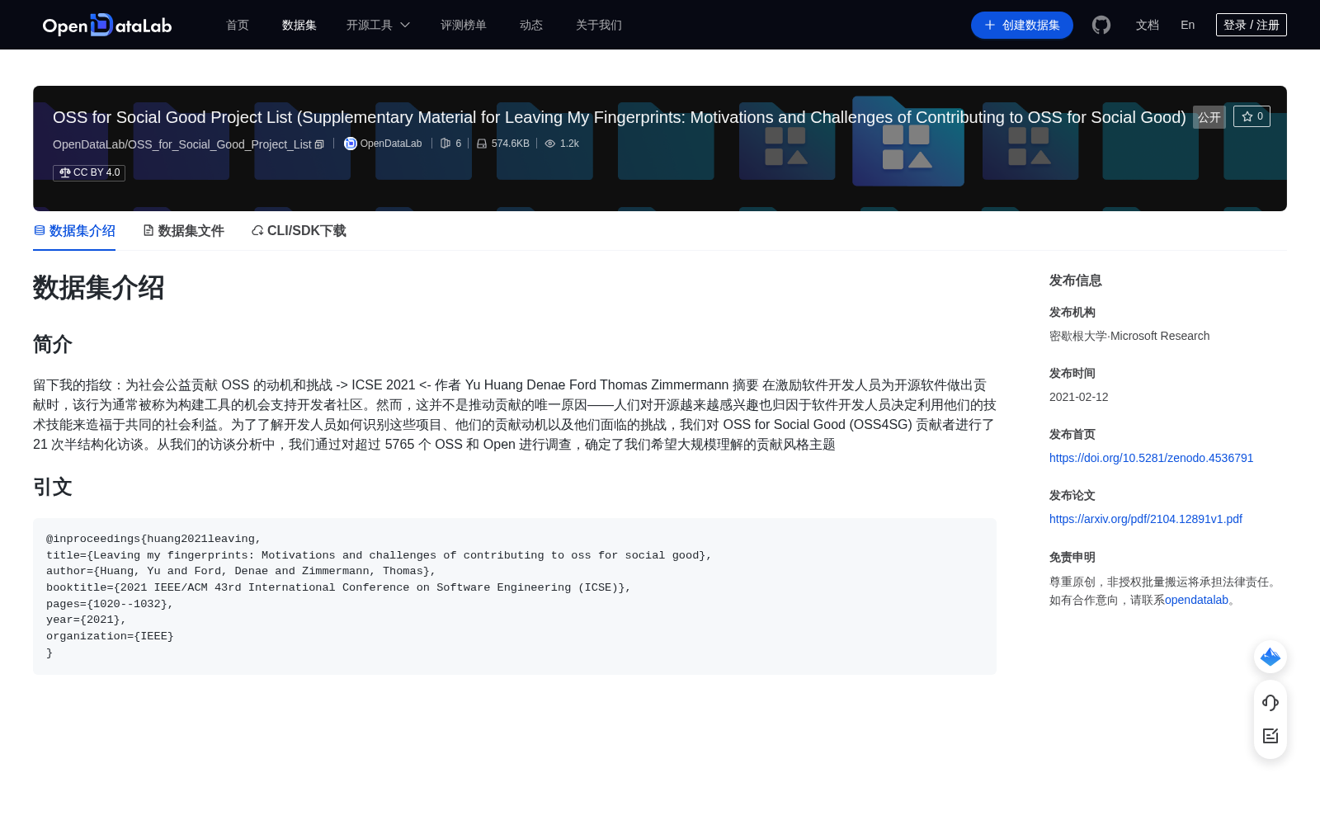Image resolution: width=1320 pixels, height=825 pixels.
Task: Switch to the CLI/SDK下载 tab
Action: pyautogui.click(x=299, y=231)
